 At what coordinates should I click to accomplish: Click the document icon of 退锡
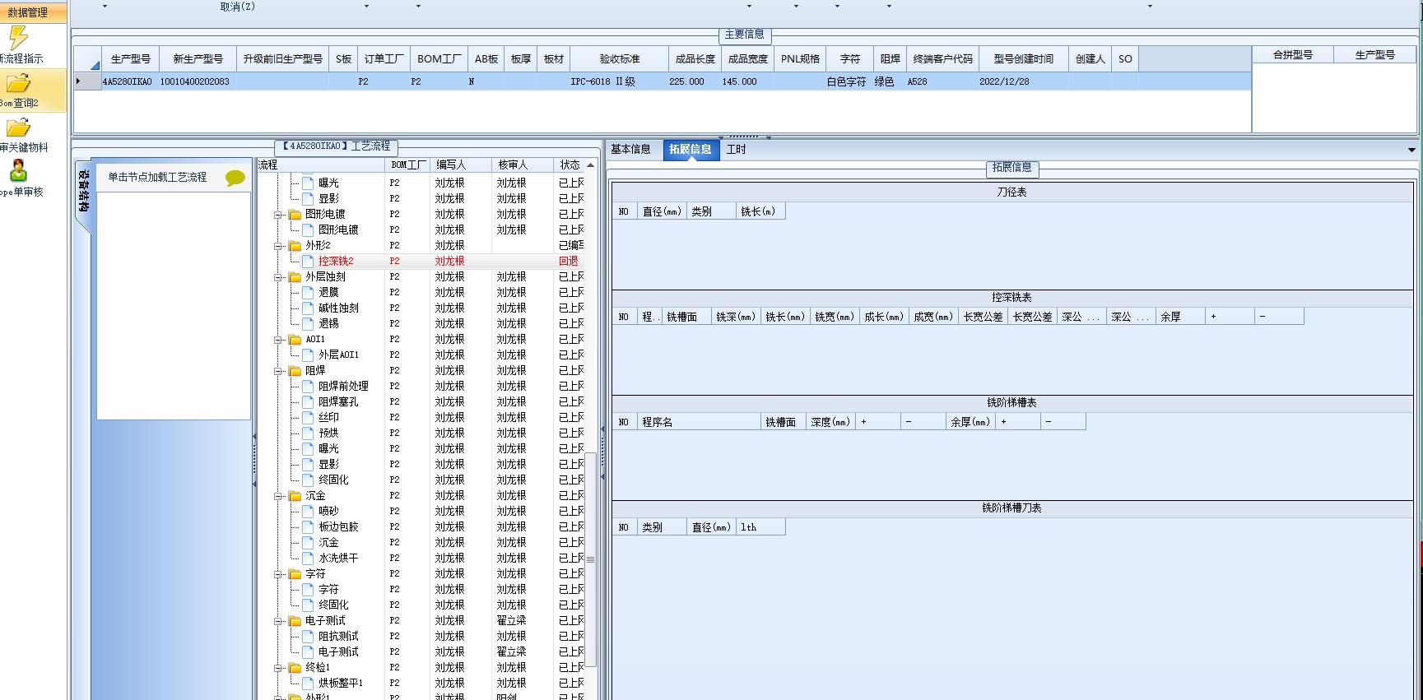point(308,324)
